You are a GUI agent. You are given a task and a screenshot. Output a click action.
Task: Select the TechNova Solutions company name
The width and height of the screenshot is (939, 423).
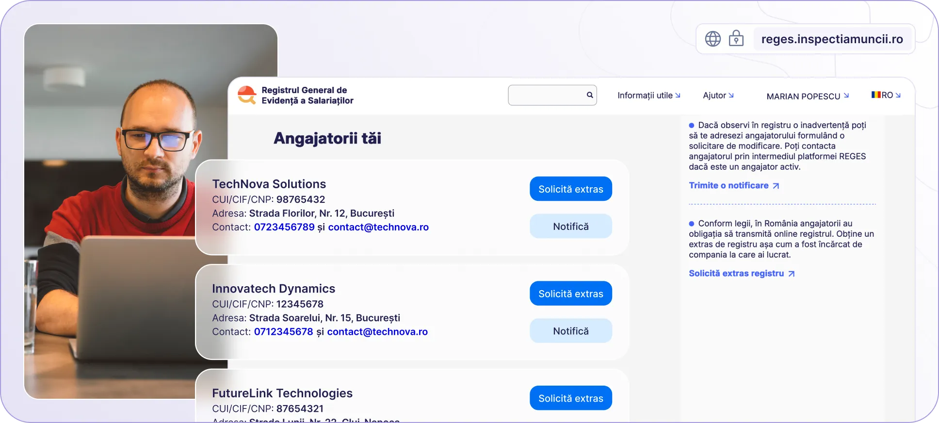click(269, 184)
